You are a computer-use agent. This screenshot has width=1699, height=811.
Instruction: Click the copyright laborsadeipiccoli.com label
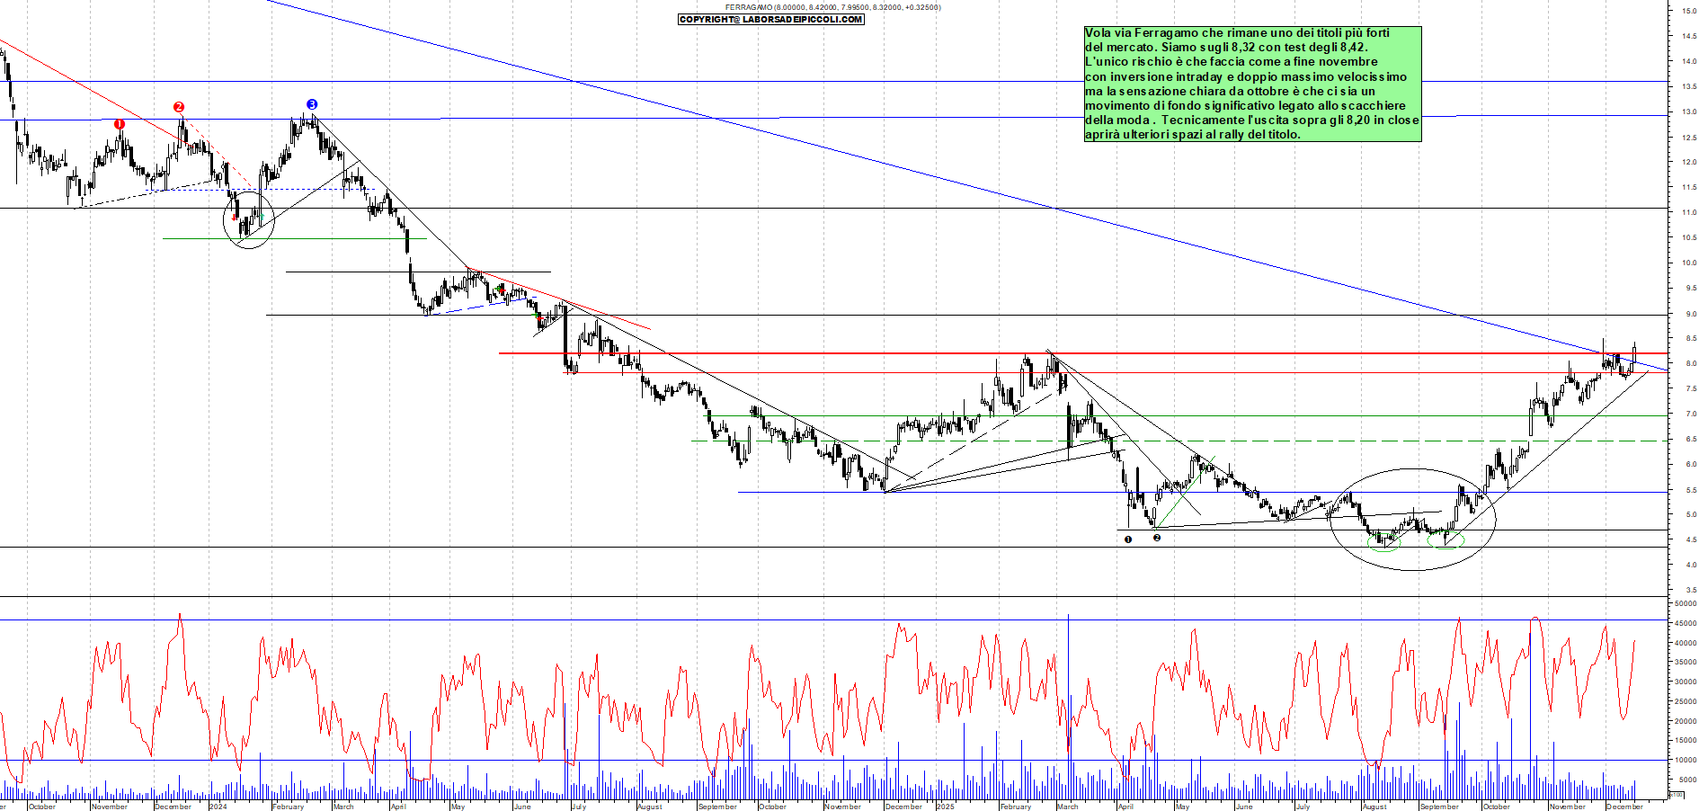click(770, 19)
